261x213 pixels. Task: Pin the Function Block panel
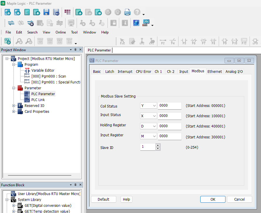tap(75, 185)
